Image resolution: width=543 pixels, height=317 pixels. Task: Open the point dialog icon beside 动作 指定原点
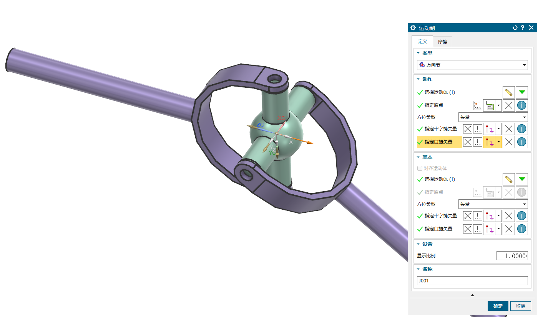478,105
